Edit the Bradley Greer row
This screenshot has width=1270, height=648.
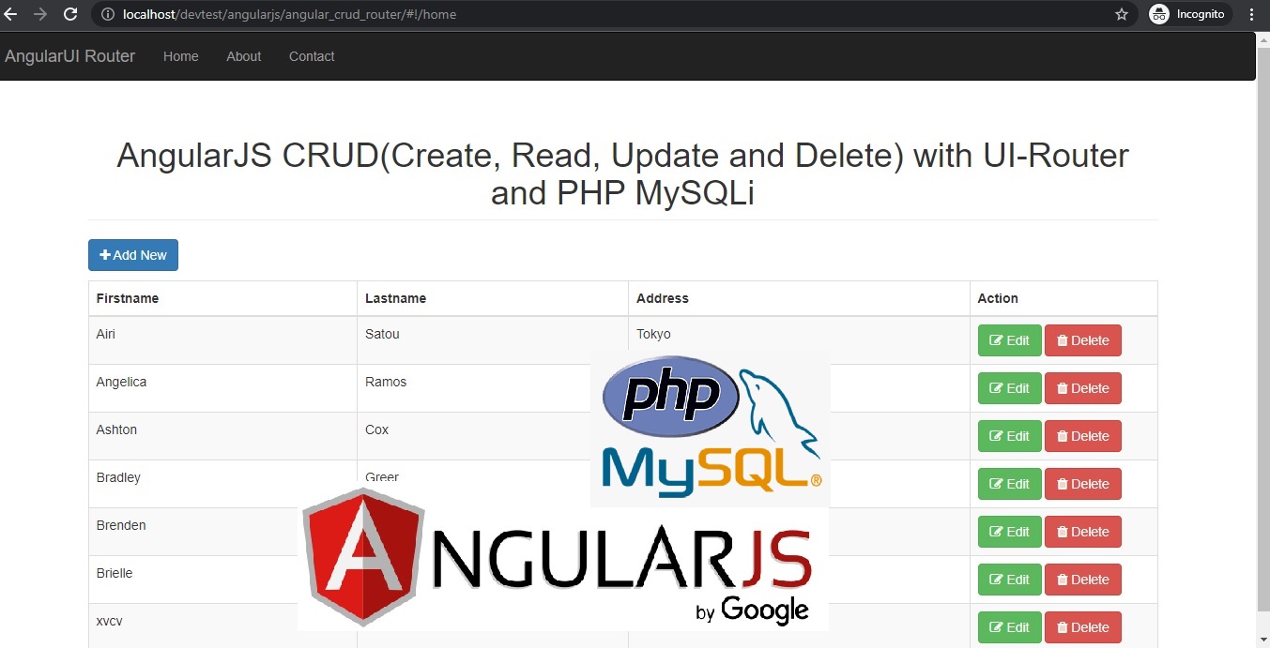(x=1010, y=484)
